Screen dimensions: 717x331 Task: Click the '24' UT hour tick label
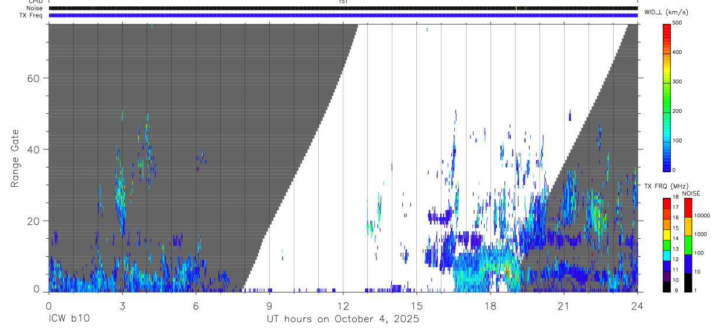coord(637,305)
